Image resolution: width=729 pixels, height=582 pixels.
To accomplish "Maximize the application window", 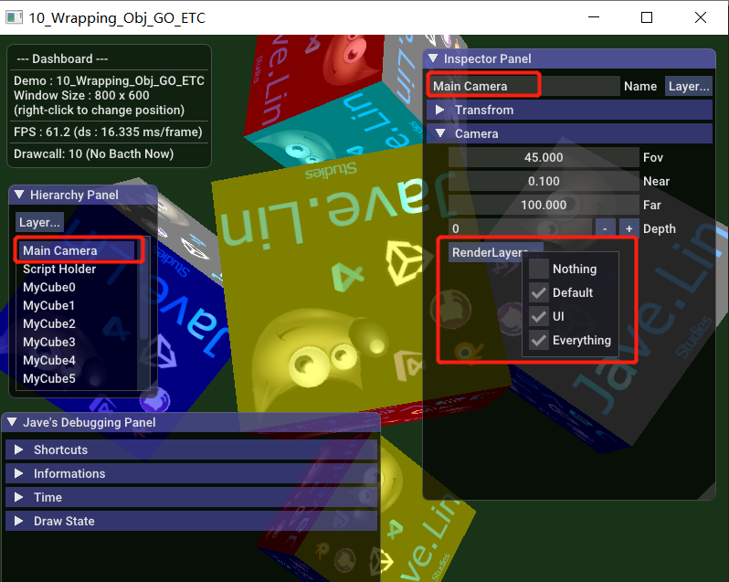I will 647,17.
